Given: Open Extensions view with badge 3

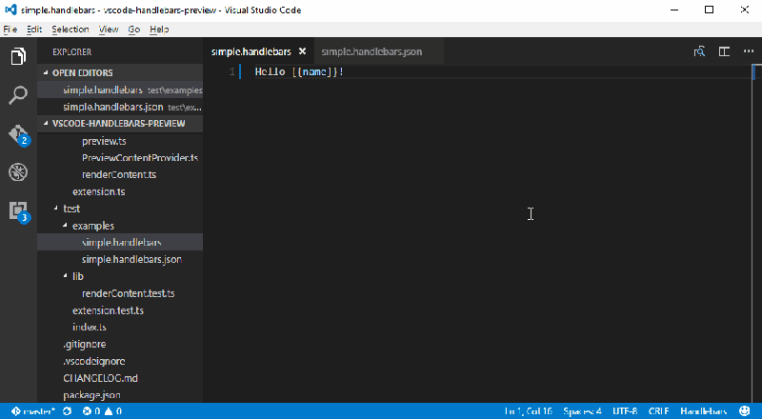Looking at the screenshot, I should tap(18, 211).
